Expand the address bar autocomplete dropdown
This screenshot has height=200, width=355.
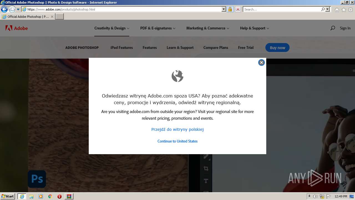coord(224,9)
